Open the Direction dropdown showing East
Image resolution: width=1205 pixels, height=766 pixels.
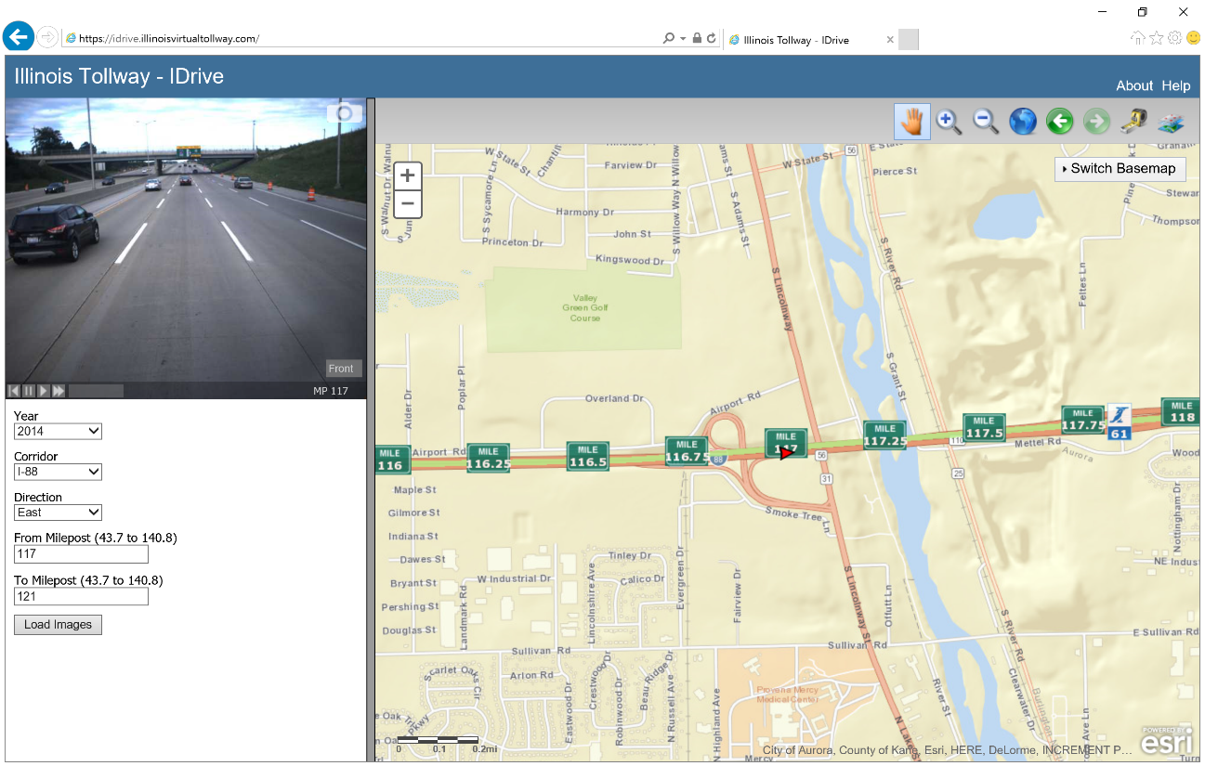point(58,513)
